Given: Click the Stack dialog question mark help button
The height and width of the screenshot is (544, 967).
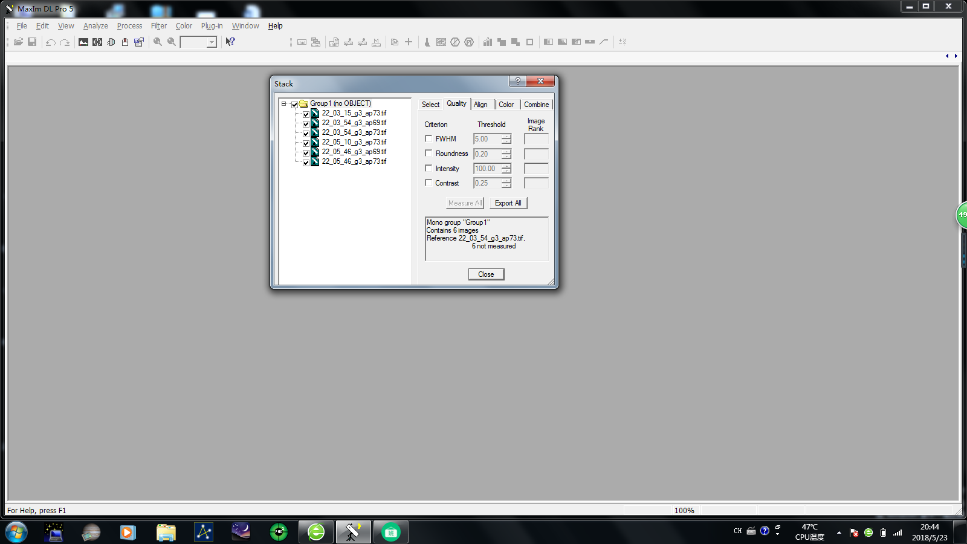Looking at the screenshot, I should pos(517,81).
